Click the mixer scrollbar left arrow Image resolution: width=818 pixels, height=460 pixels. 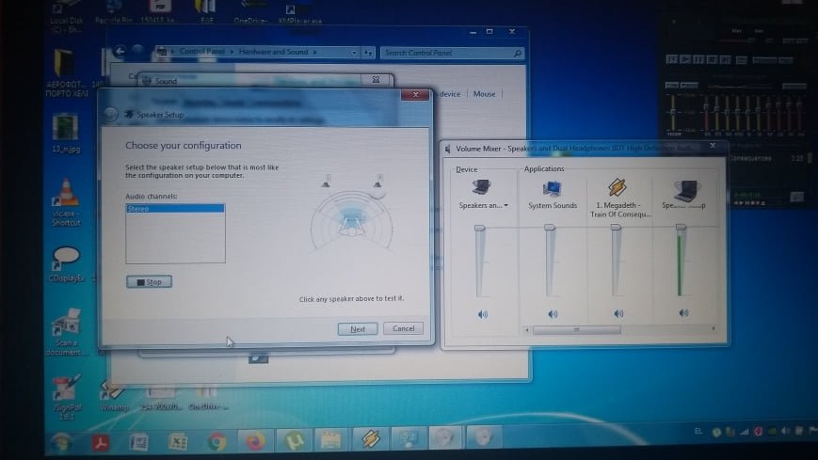(527, 330)
